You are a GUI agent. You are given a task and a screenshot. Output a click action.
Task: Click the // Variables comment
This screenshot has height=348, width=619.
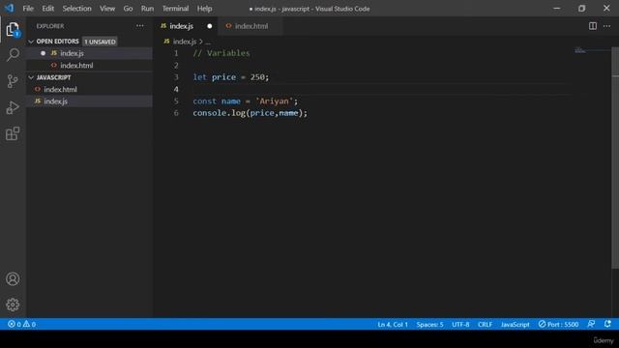coord(221,53)
